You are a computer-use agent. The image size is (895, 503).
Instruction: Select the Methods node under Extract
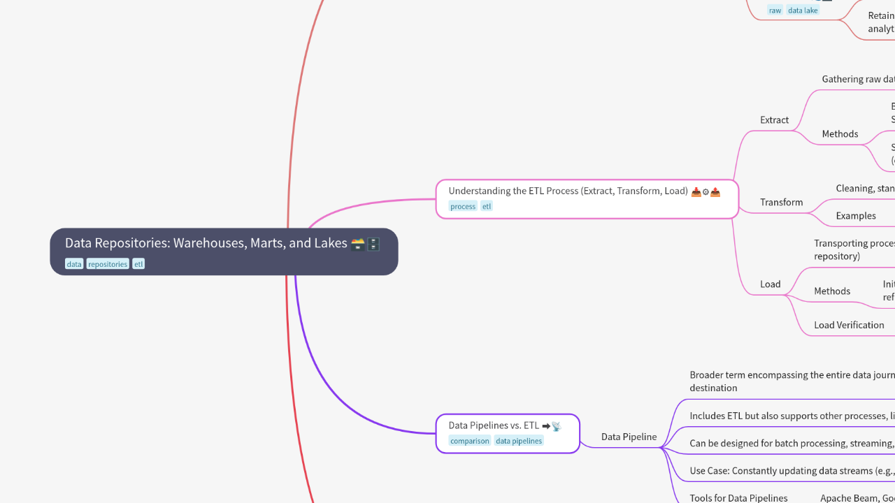(x=840, y=134)
